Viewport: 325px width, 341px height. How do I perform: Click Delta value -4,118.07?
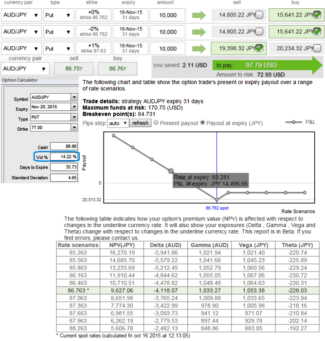[x=165, y=290]
